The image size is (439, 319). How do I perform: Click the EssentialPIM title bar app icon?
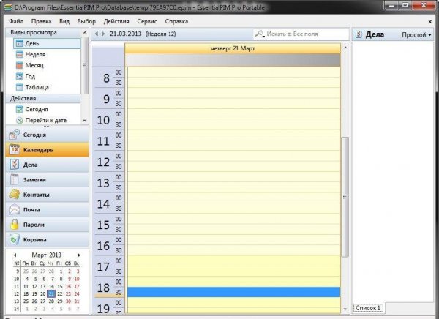point(8,7)
